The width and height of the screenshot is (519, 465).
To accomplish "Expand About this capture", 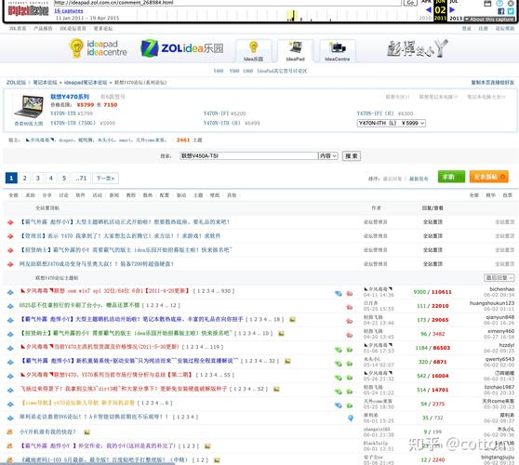I will pyautogui.click(x=489, y=20).
